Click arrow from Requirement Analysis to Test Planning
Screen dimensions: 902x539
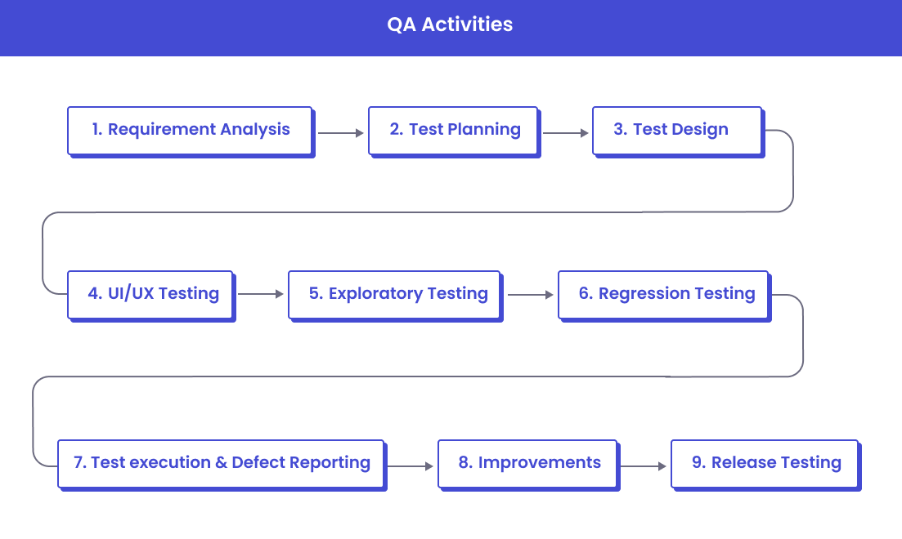tap(340, 132)
